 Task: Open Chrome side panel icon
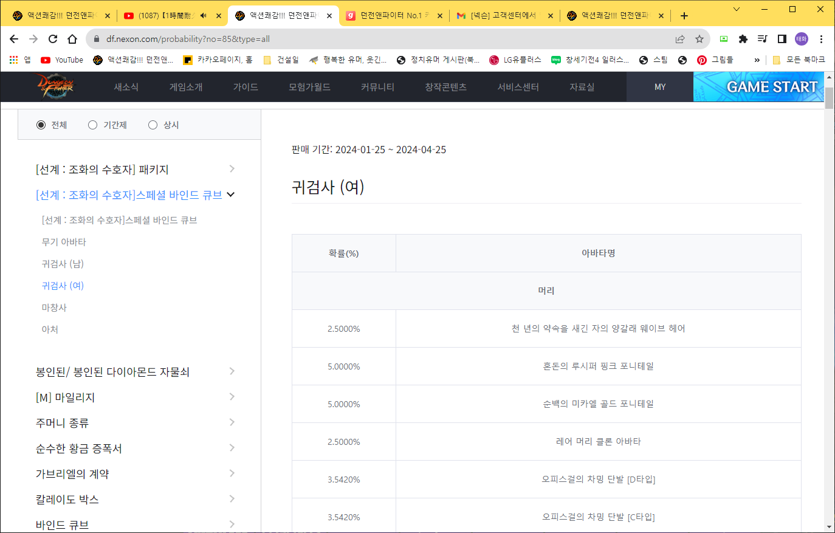(782, 39)
